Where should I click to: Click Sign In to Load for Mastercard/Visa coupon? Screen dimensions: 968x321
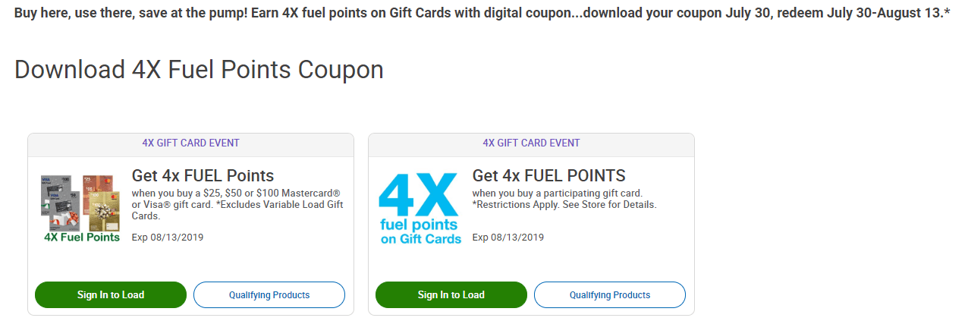pyautogui.click(x=111, y=294)
